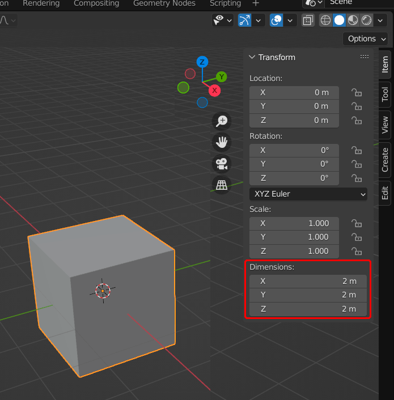
Task: Select rendered viewport shading mode
Action: 366,20
